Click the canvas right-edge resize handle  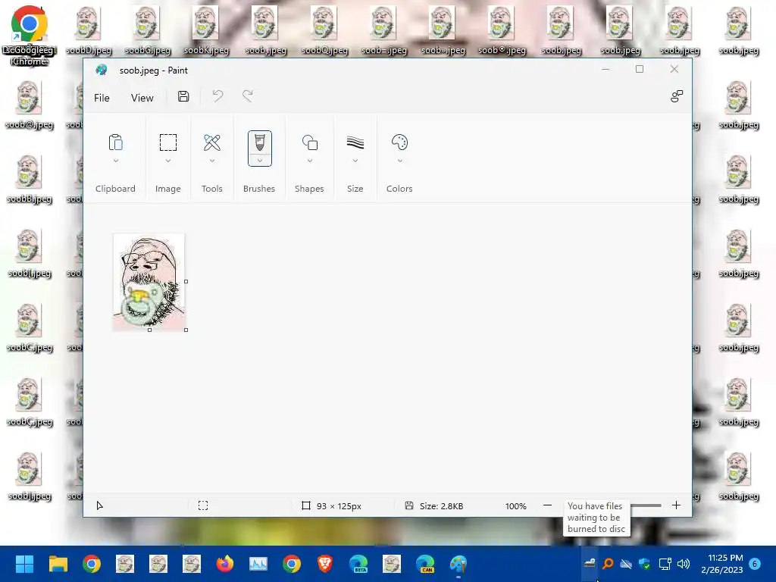[x=186, y=282]
